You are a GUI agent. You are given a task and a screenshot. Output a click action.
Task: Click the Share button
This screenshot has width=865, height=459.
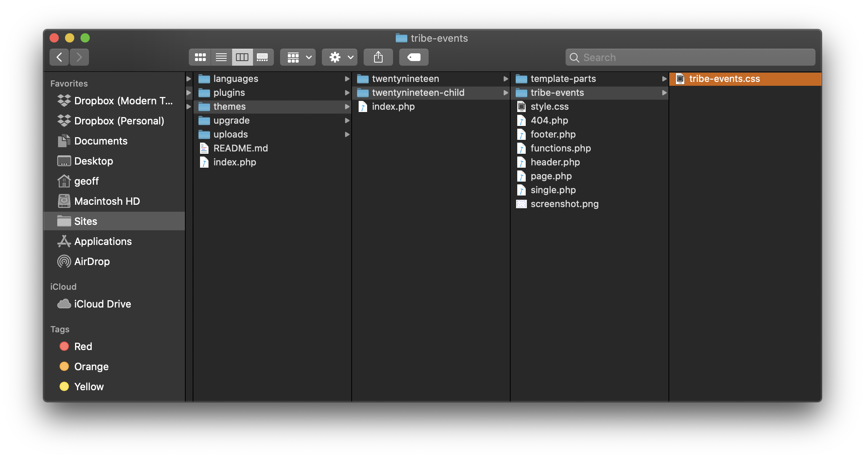coord(378,57)
